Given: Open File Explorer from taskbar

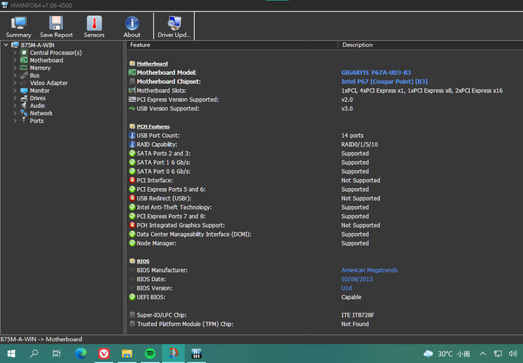Looking at the screenshot, I should [126, 354].
